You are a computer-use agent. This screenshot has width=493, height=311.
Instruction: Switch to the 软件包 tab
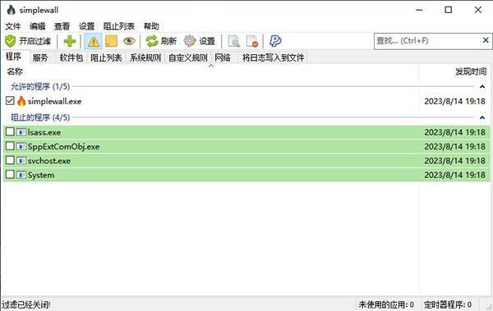71,57
